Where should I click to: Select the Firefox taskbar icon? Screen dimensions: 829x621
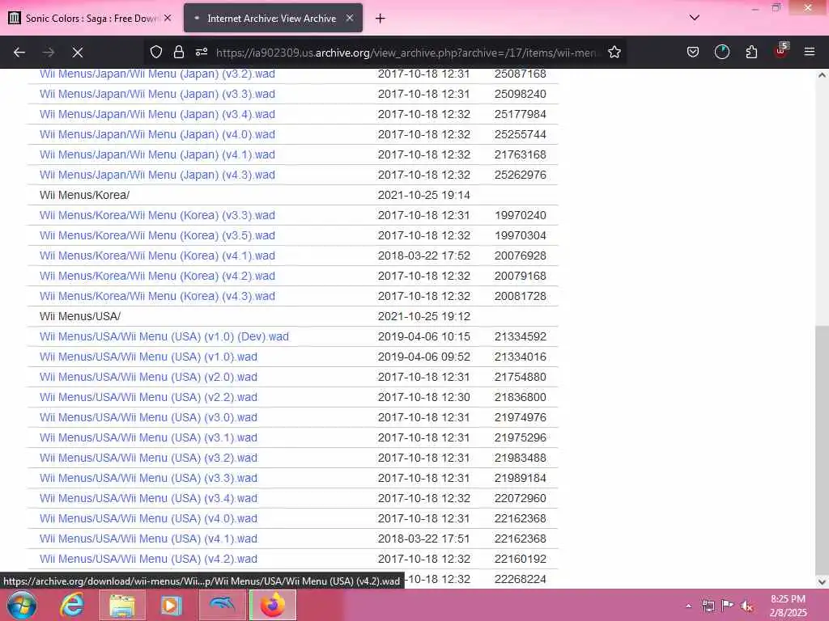[272, 605]
